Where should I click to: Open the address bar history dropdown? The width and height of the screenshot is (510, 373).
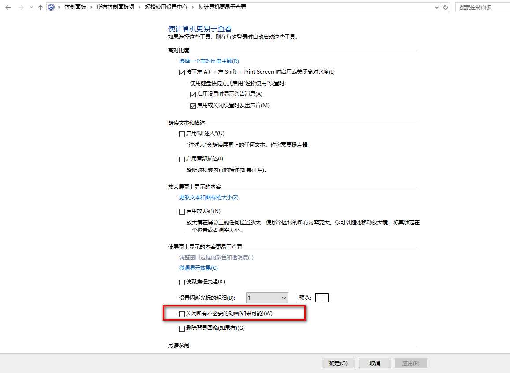(436, 7)
